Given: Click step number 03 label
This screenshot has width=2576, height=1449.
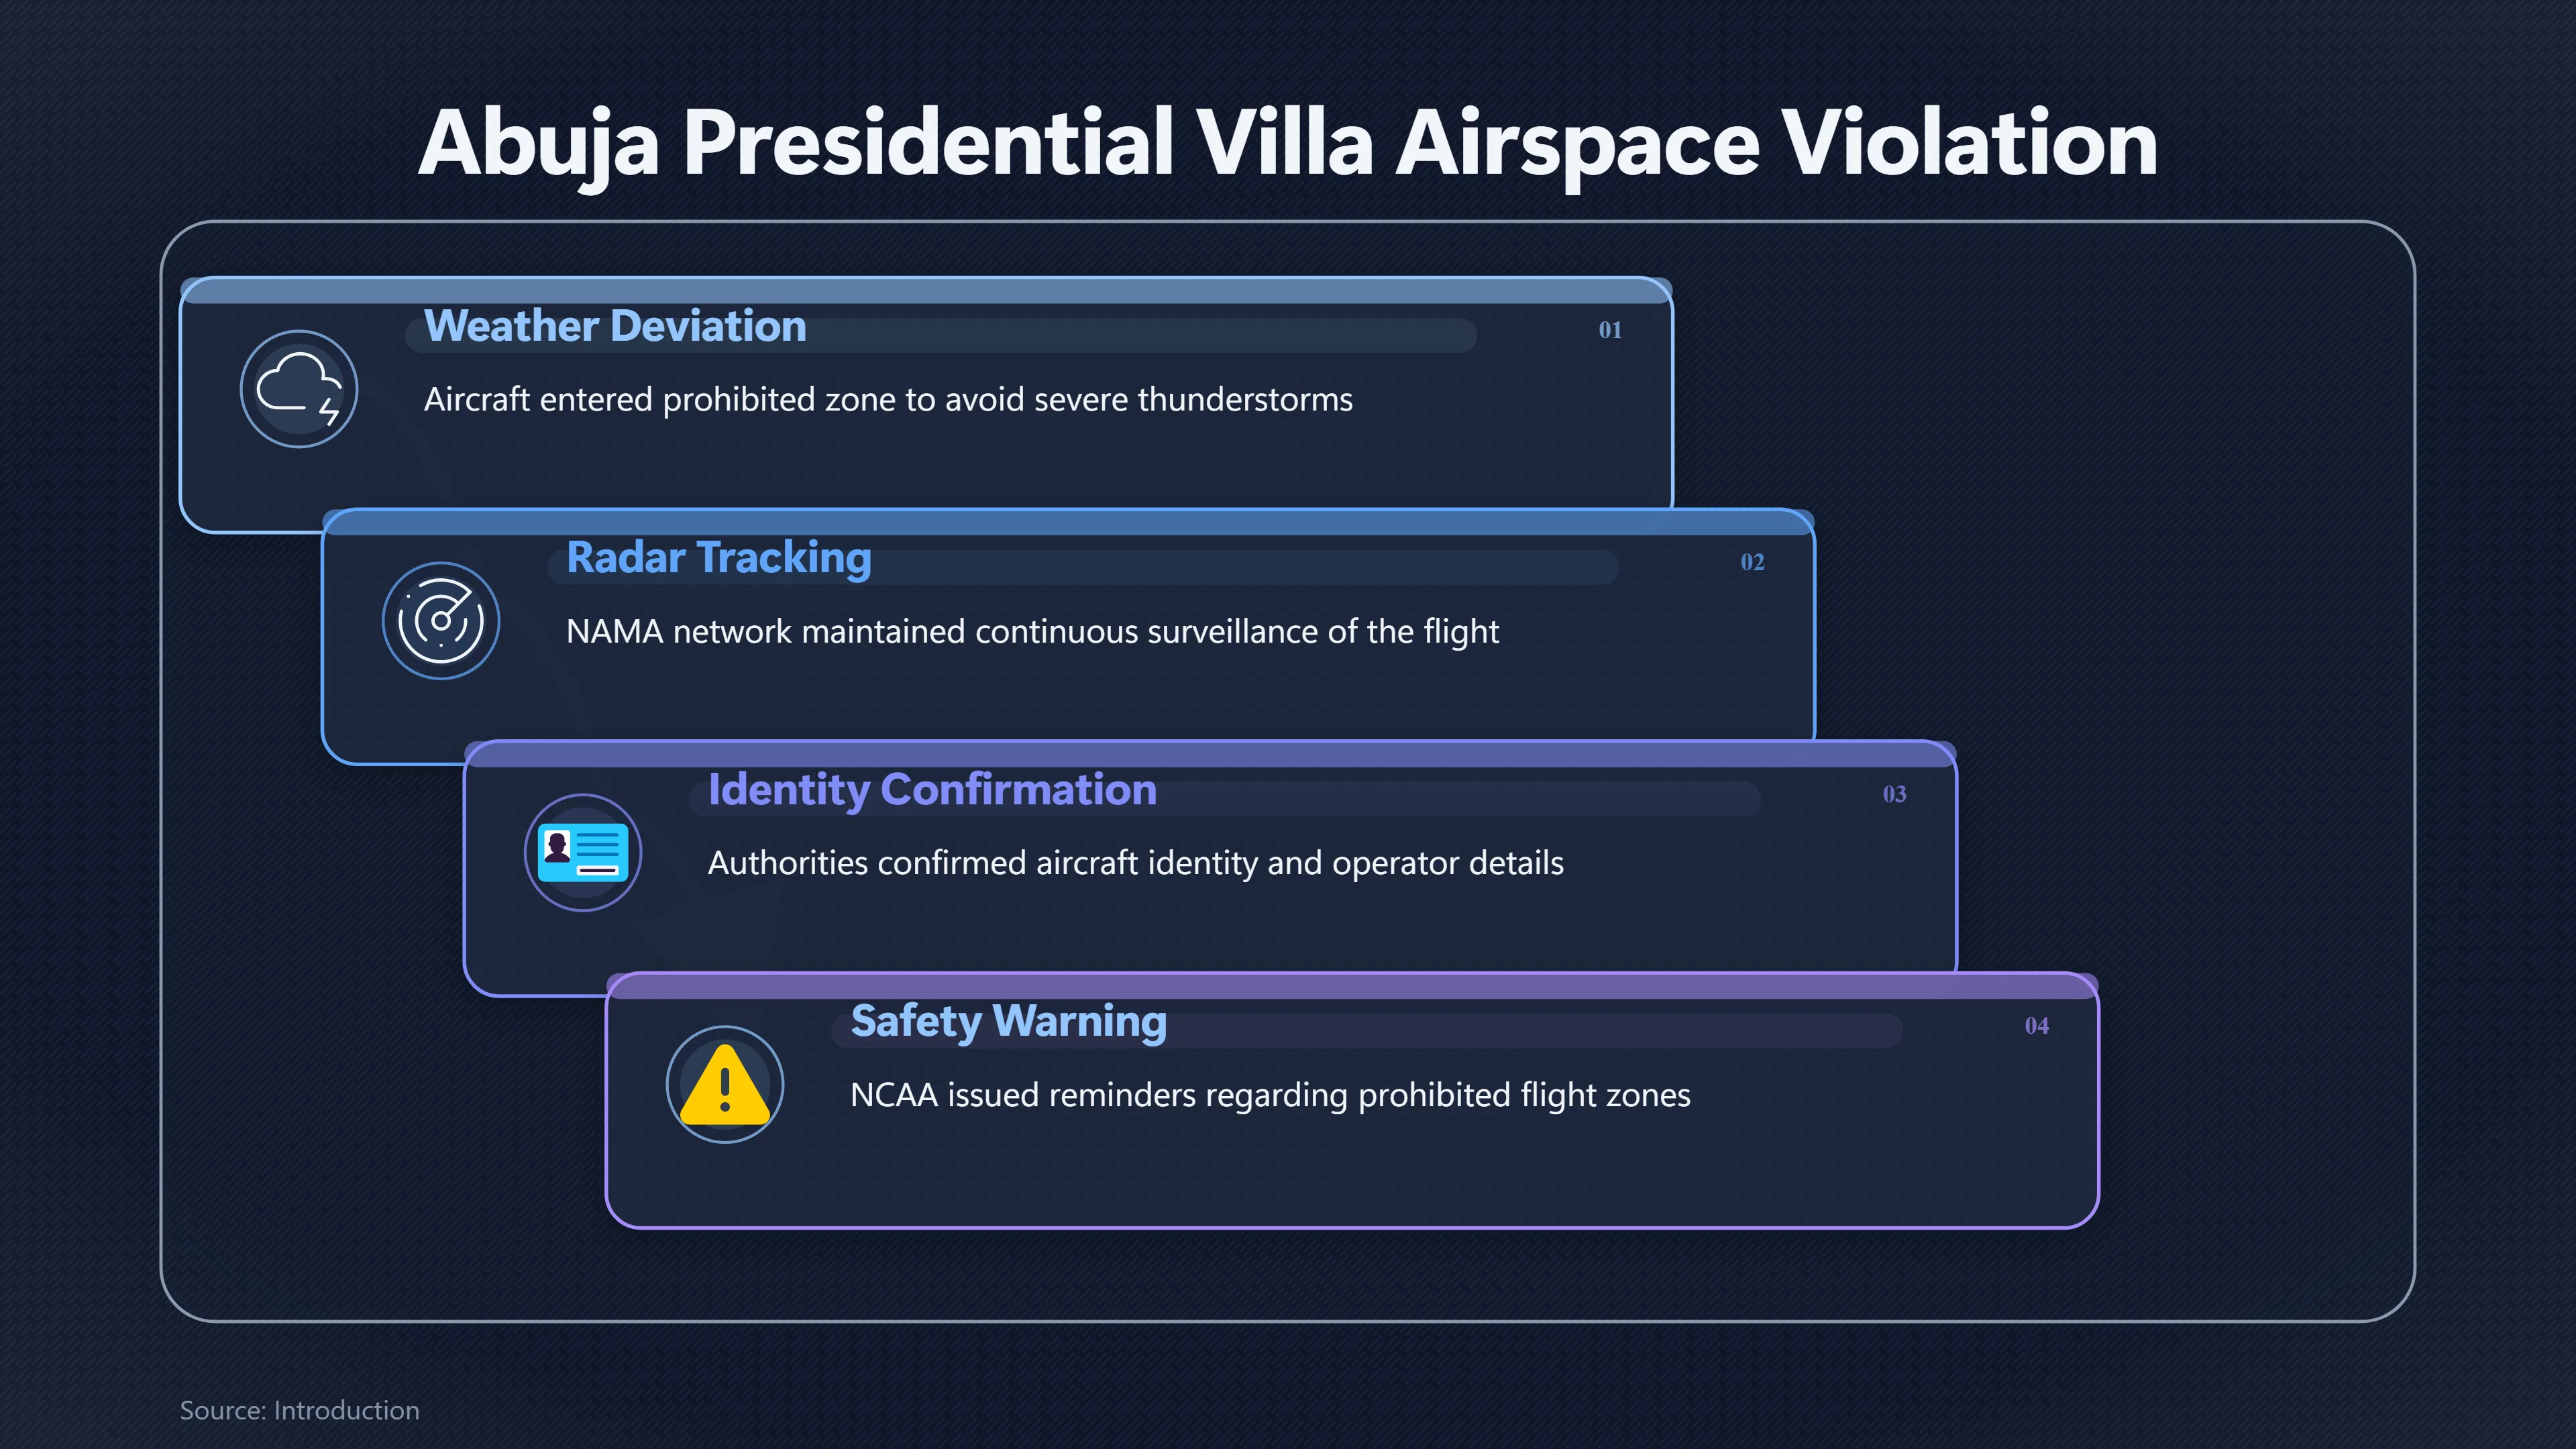Looking at the screenshot, I should point(1894,794).
